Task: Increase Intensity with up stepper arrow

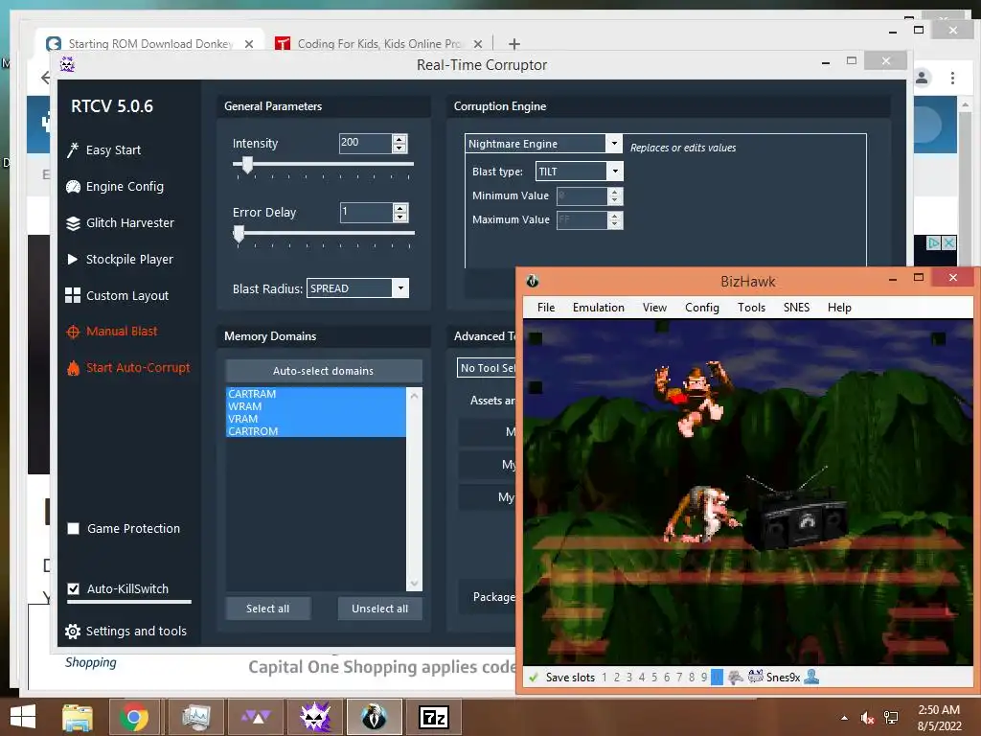Action: (399, 139)
